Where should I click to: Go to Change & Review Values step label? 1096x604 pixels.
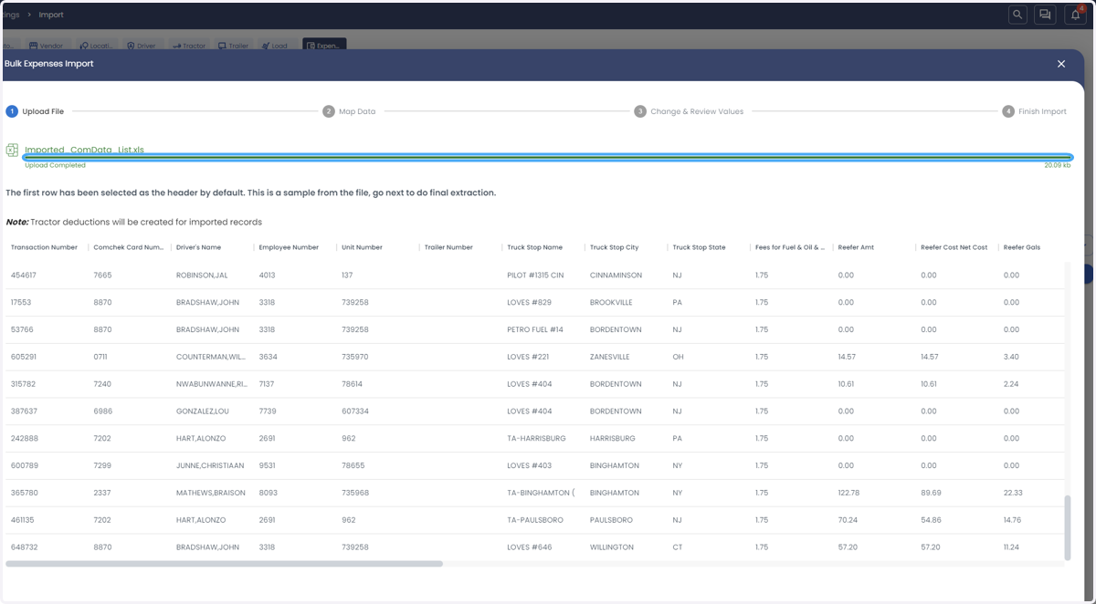pos(697,111)
